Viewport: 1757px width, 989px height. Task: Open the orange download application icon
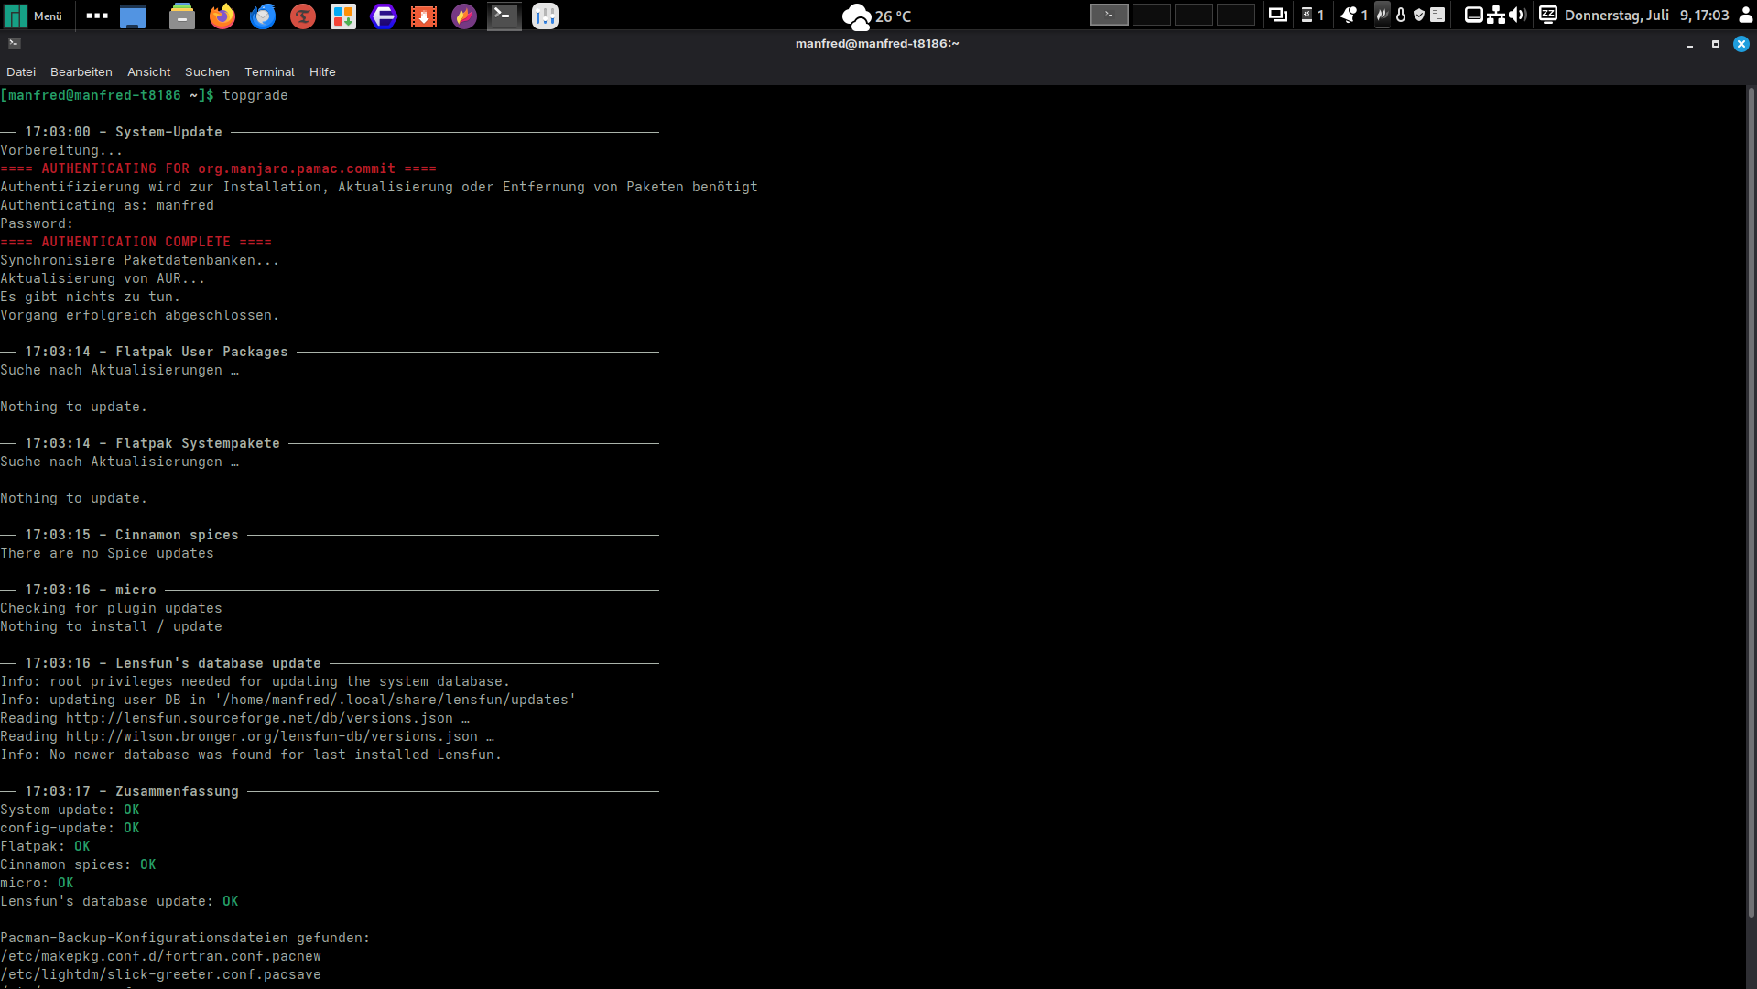pos(424,16)
